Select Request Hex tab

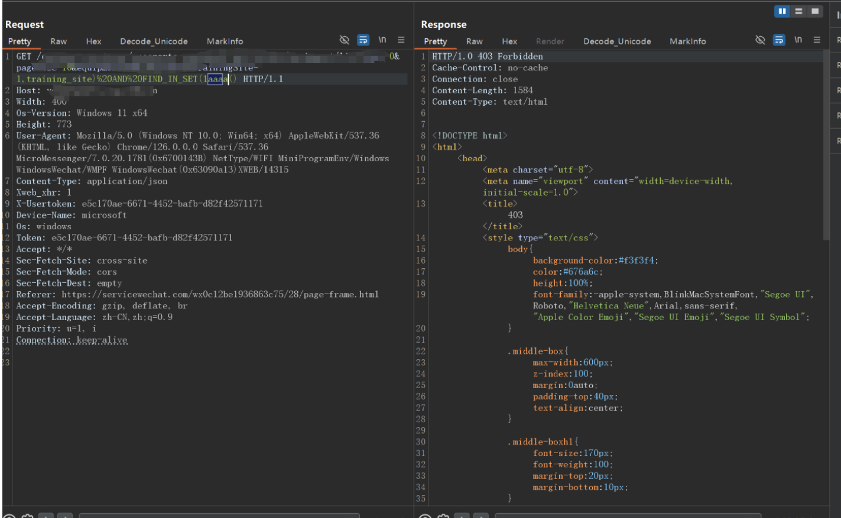tap(93, 41)
